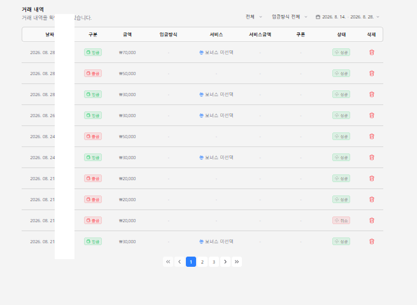Go to page 2
The image size is (417, 305).
point(202,262)
